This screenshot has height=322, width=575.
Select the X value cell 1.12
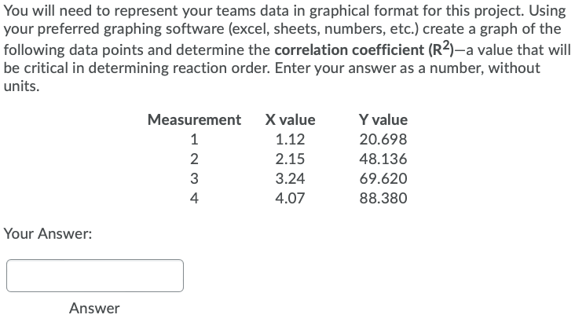[x=290, y=139]
